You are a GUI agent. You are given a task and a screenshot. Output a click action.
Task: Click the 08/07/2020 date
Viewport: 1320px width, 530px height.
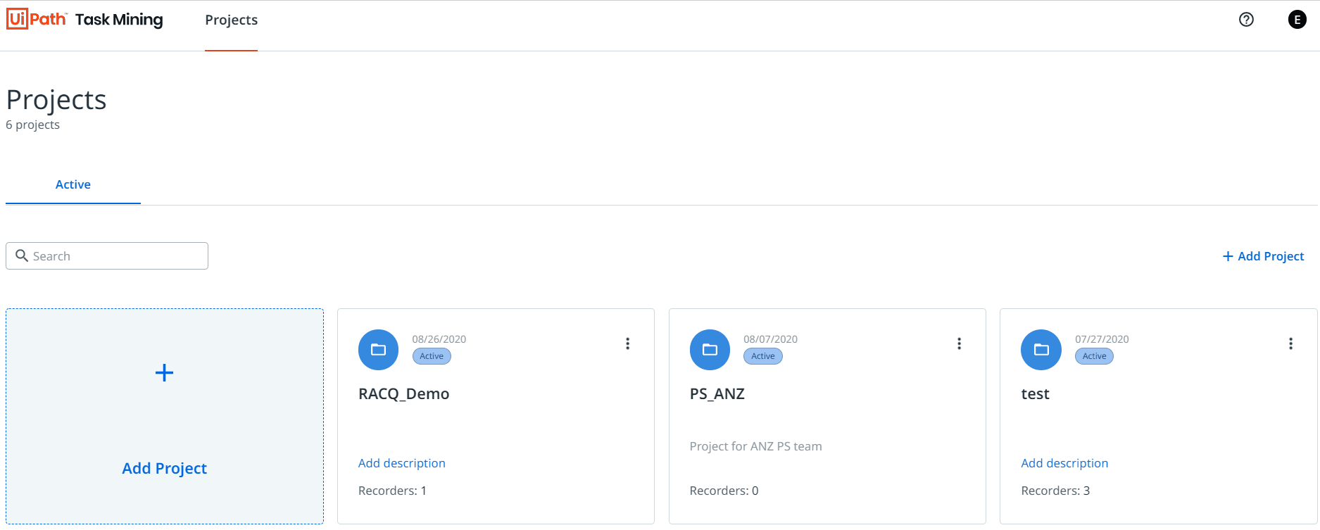pyautogui.click(x=771, y=339)
